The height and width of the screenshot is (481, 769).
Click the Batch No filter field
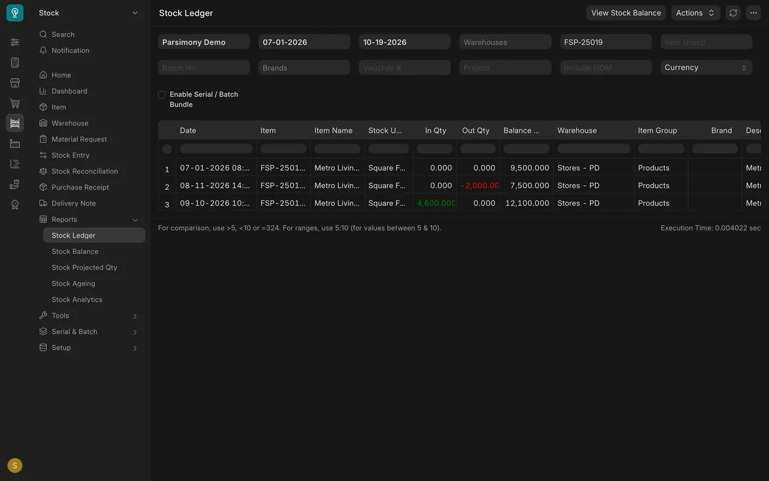coord(204,68)
